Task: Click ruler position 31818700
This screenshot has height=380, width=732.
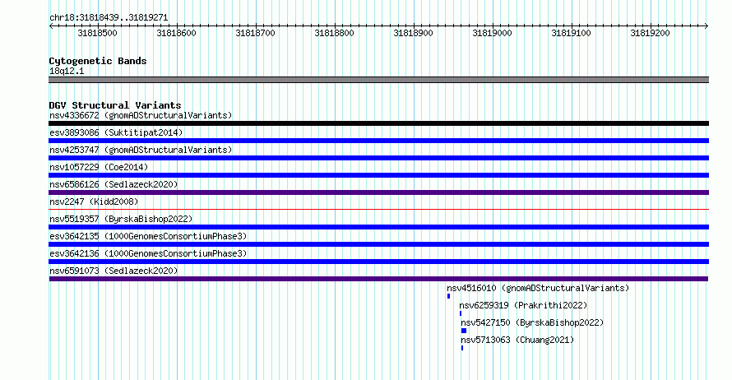Action: (x=255, y=33)
